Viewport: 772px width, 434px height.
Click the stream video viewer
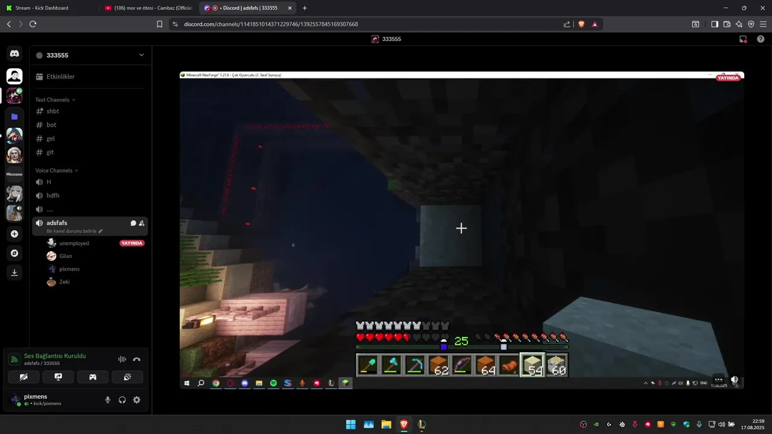click(461, 230)
